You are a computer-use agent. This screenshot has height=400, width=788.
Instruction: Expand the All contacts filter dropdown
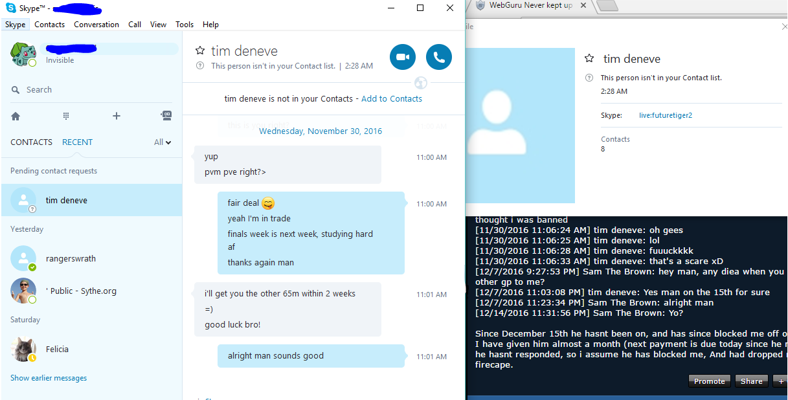pos(163,142)
